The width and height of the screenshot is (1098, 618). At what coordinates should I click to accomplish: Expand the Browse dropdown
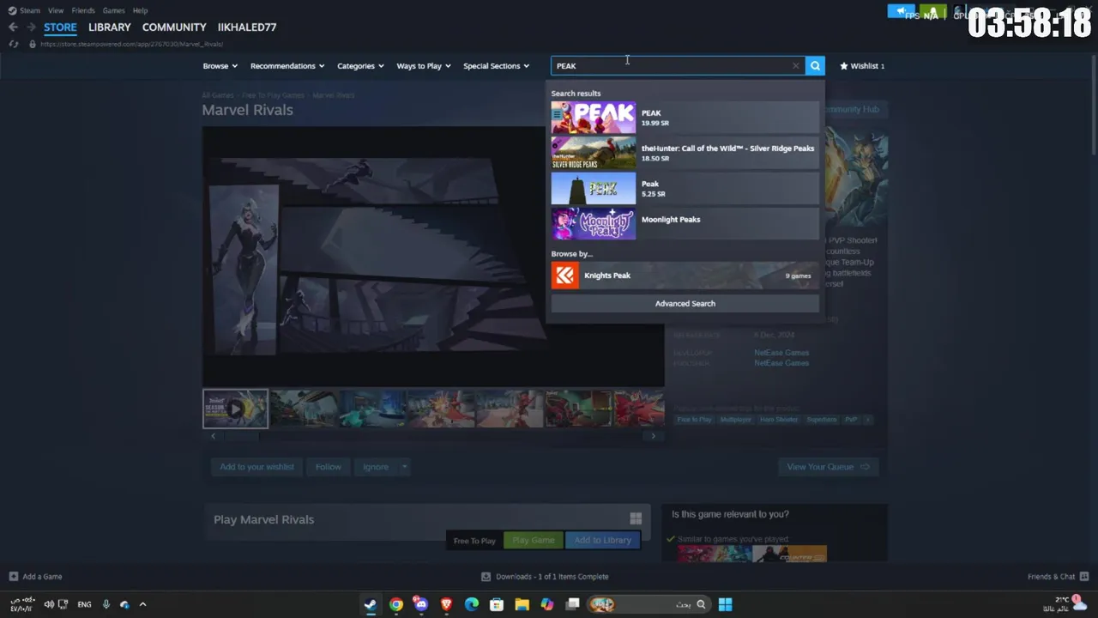(x=220, y=65)
